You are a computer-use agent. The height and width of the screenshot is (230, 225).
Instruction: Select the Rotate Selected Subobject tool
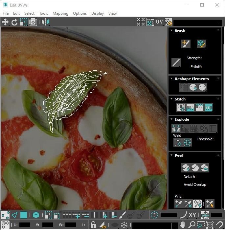click(14, 22)
